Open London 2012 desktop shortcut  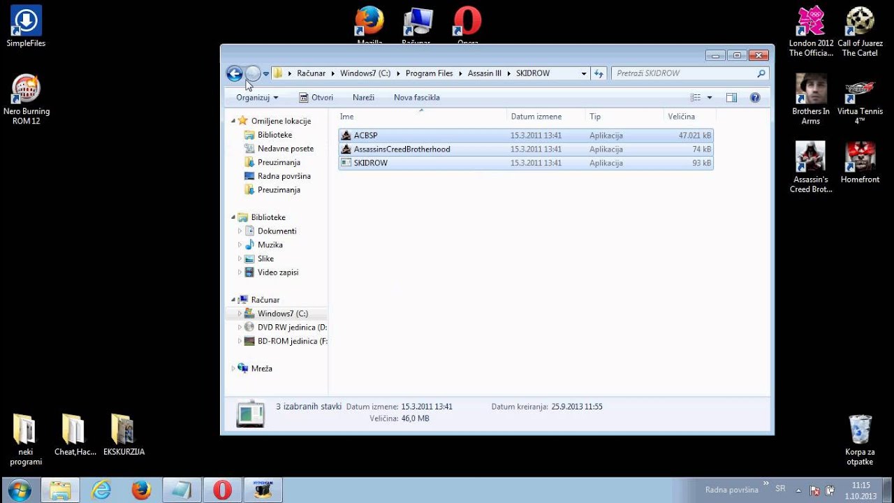pyautogui.click(x=811, y=32)
